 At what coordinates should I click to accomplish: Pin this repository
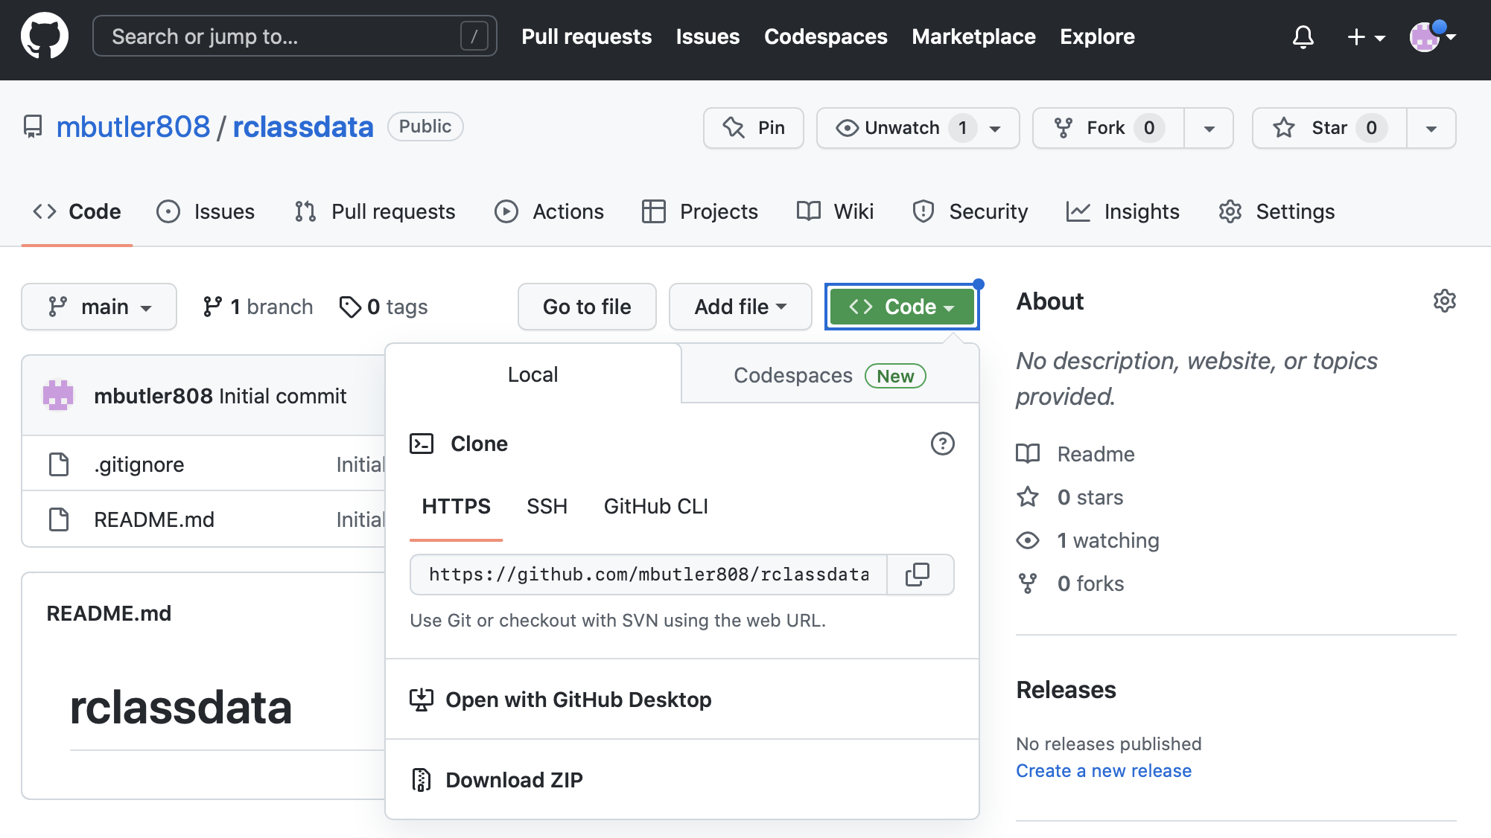(x=754, y=128)
